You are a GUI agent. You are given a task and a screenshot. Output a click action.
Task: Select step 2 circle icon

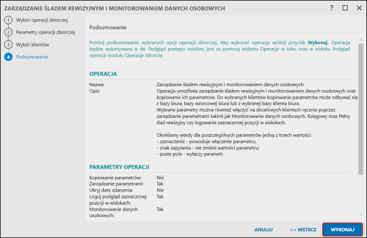click(8, 32)
